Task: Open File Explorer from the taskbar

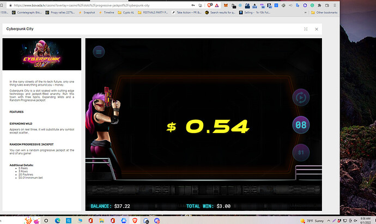Action: pyautogui.click(x=101, y=221)
